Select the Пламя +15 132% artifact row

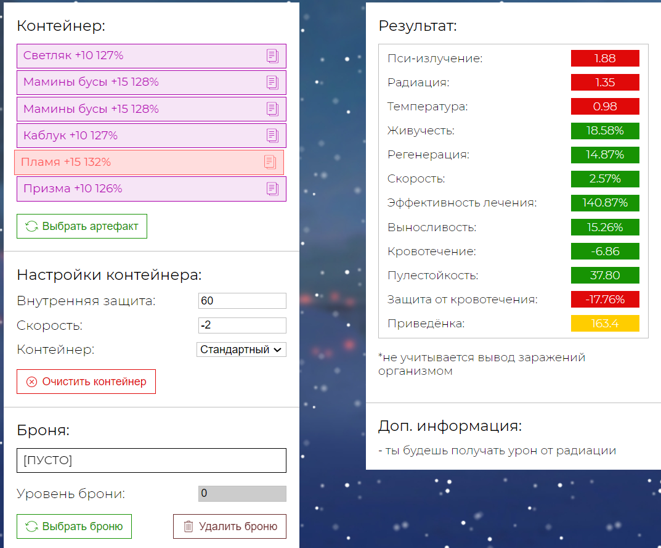coord(136,162)
